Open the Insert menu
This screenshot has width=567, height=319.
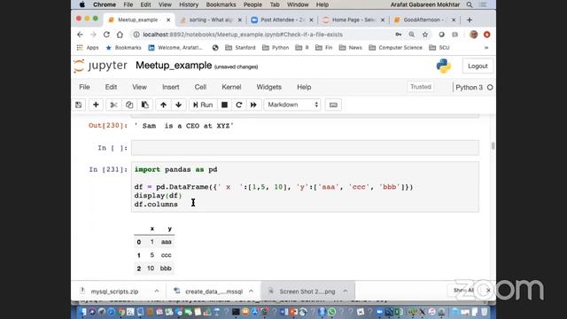pos(171,87)
